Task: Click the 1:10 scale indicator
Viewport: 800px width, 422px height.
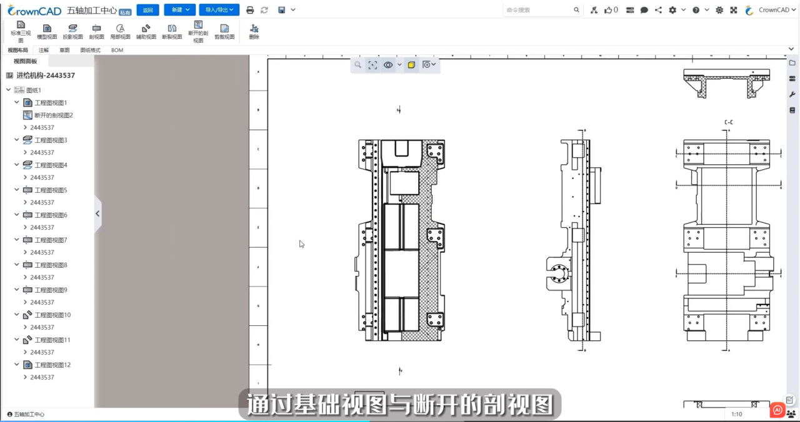Action: pos(737,415)
